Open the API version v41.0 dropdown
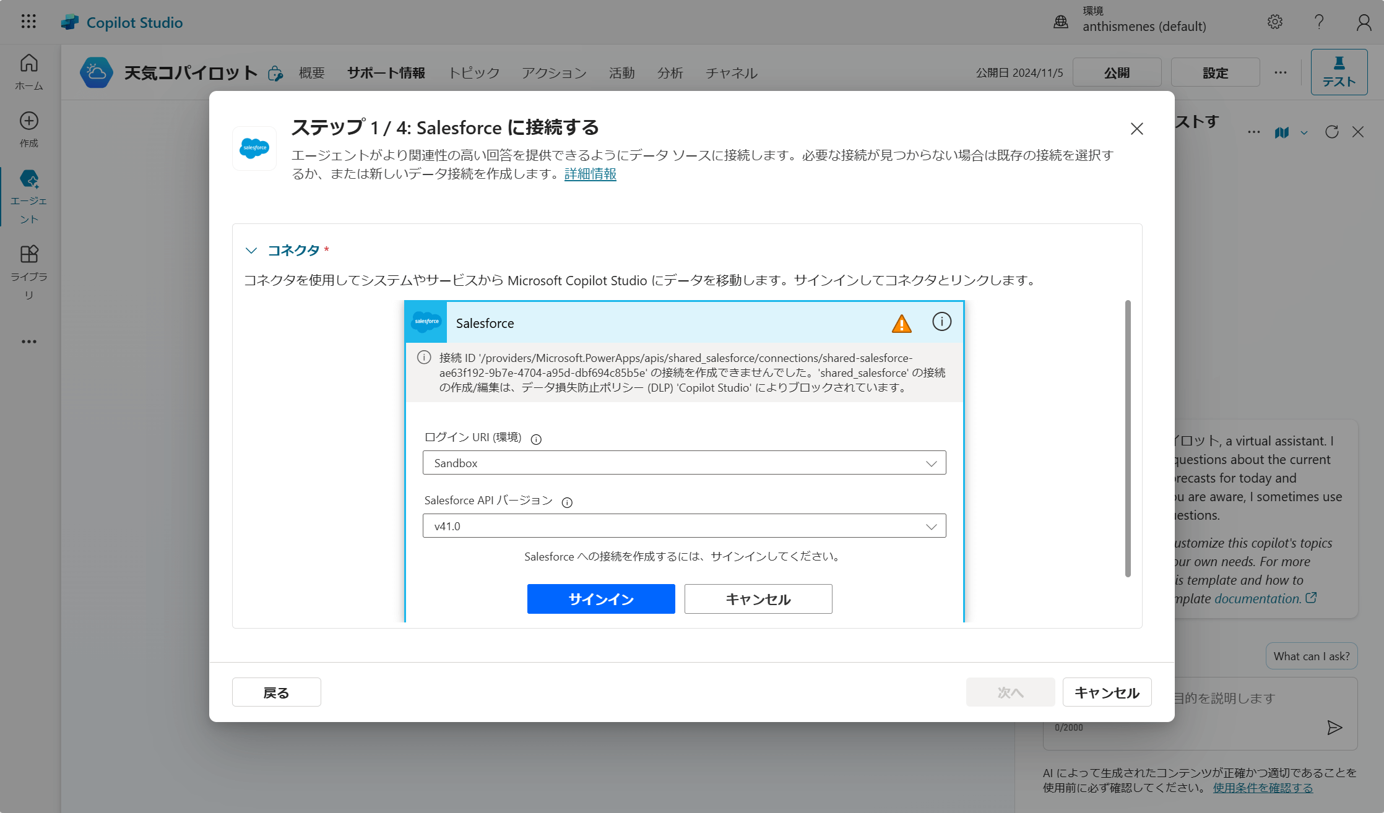Image resolution: width=1384 pixels, height=813 pixels. point(684,526)
